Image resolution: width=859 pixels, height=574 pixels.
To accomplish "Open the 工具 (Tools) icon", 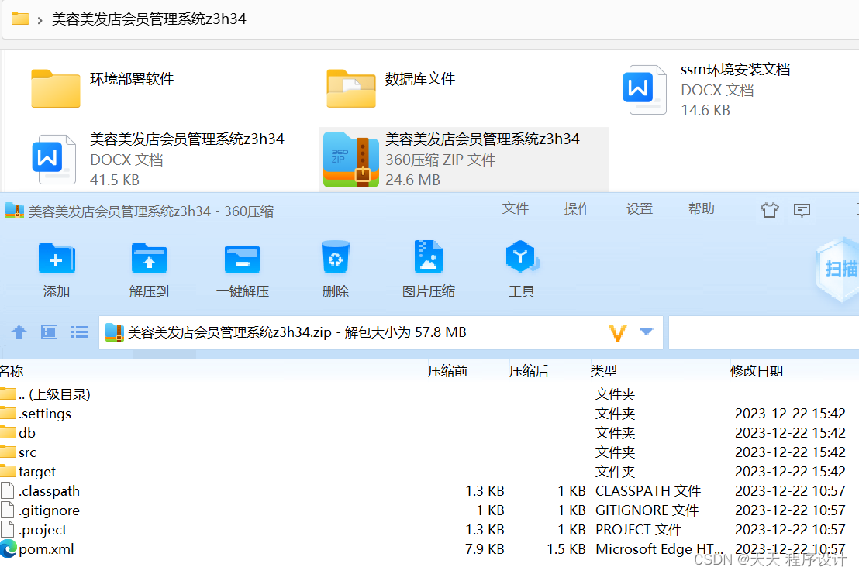I will pos(521,256).
